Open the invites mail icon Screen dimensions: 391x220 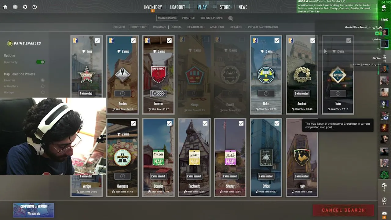pos(384,214)
